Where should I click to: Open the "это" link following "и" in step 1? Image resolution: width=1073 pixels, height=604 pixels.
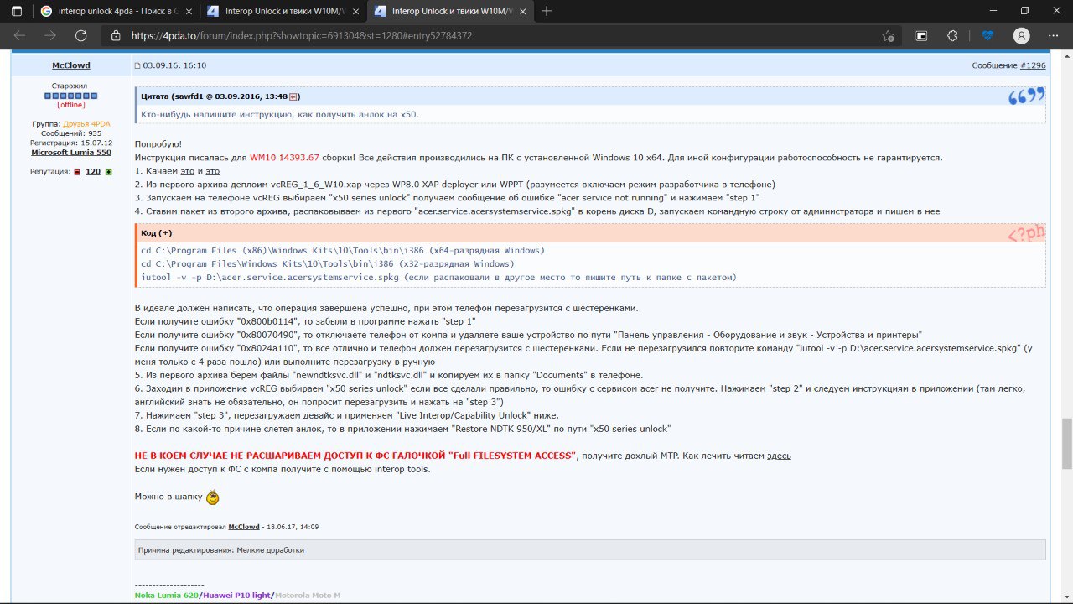[212, 170]
